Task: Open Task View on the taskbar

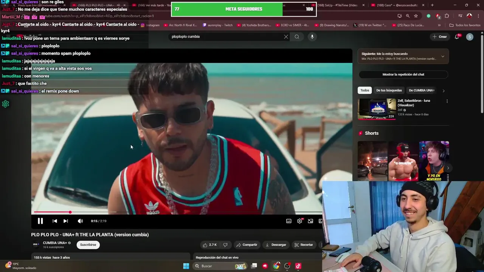Action: pyautogui.click(x=254, y=266)
